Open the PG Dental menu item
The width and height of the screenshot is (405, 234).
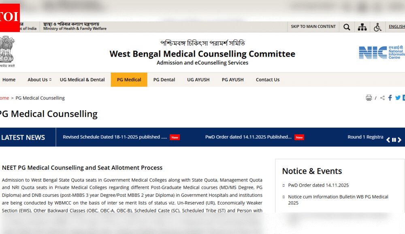164,80
